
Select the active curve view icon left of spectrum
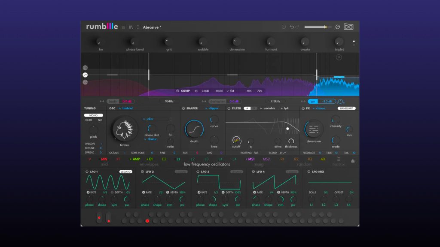pyautogui.click(x=85, y=75)
